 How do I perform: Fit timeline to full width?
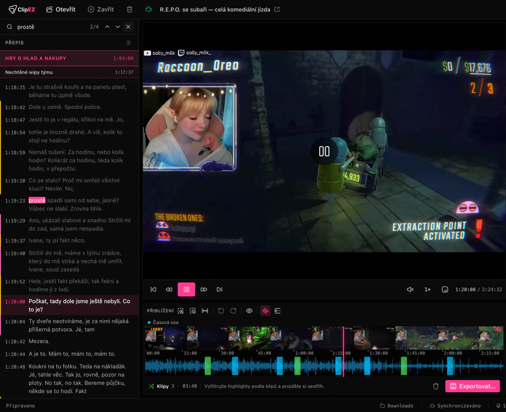[205, 311]
